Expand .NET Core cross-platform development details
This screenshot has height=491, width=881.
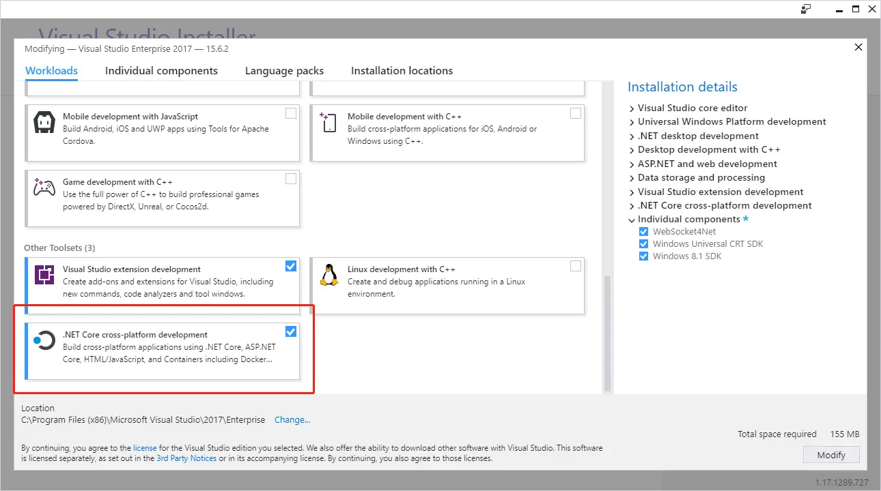point(631,206)
